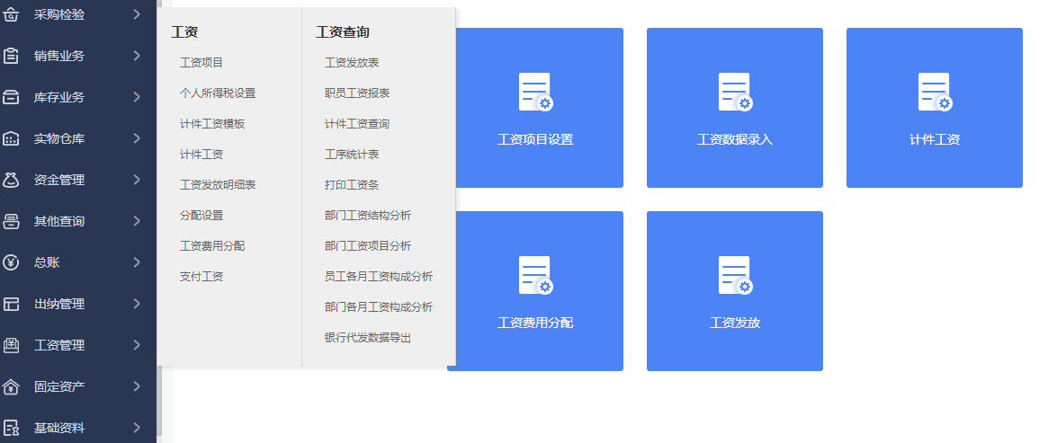
Task: Click the 资金管理 money bag icon
Action: (x=10, y=180)
